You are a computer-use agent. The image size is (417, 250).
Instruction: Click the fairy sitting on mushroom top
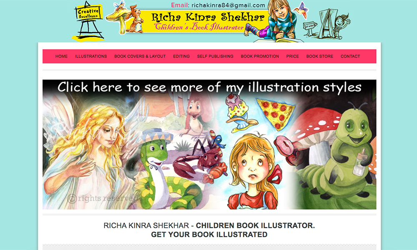tap(119, 6)
